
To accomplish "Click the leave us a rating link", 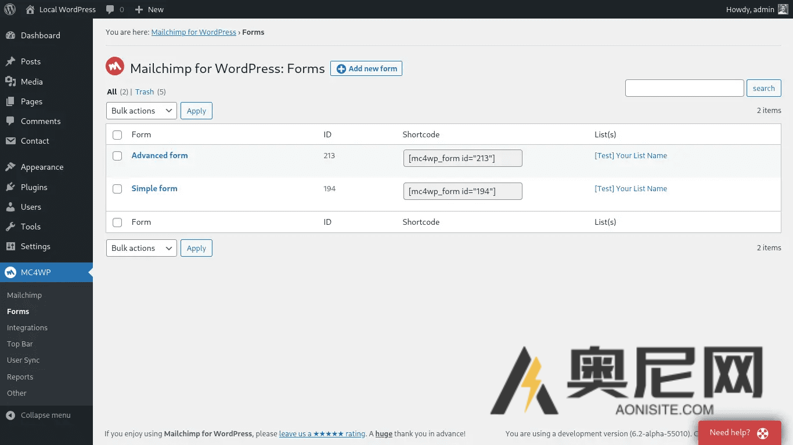I will pos(322,433).
